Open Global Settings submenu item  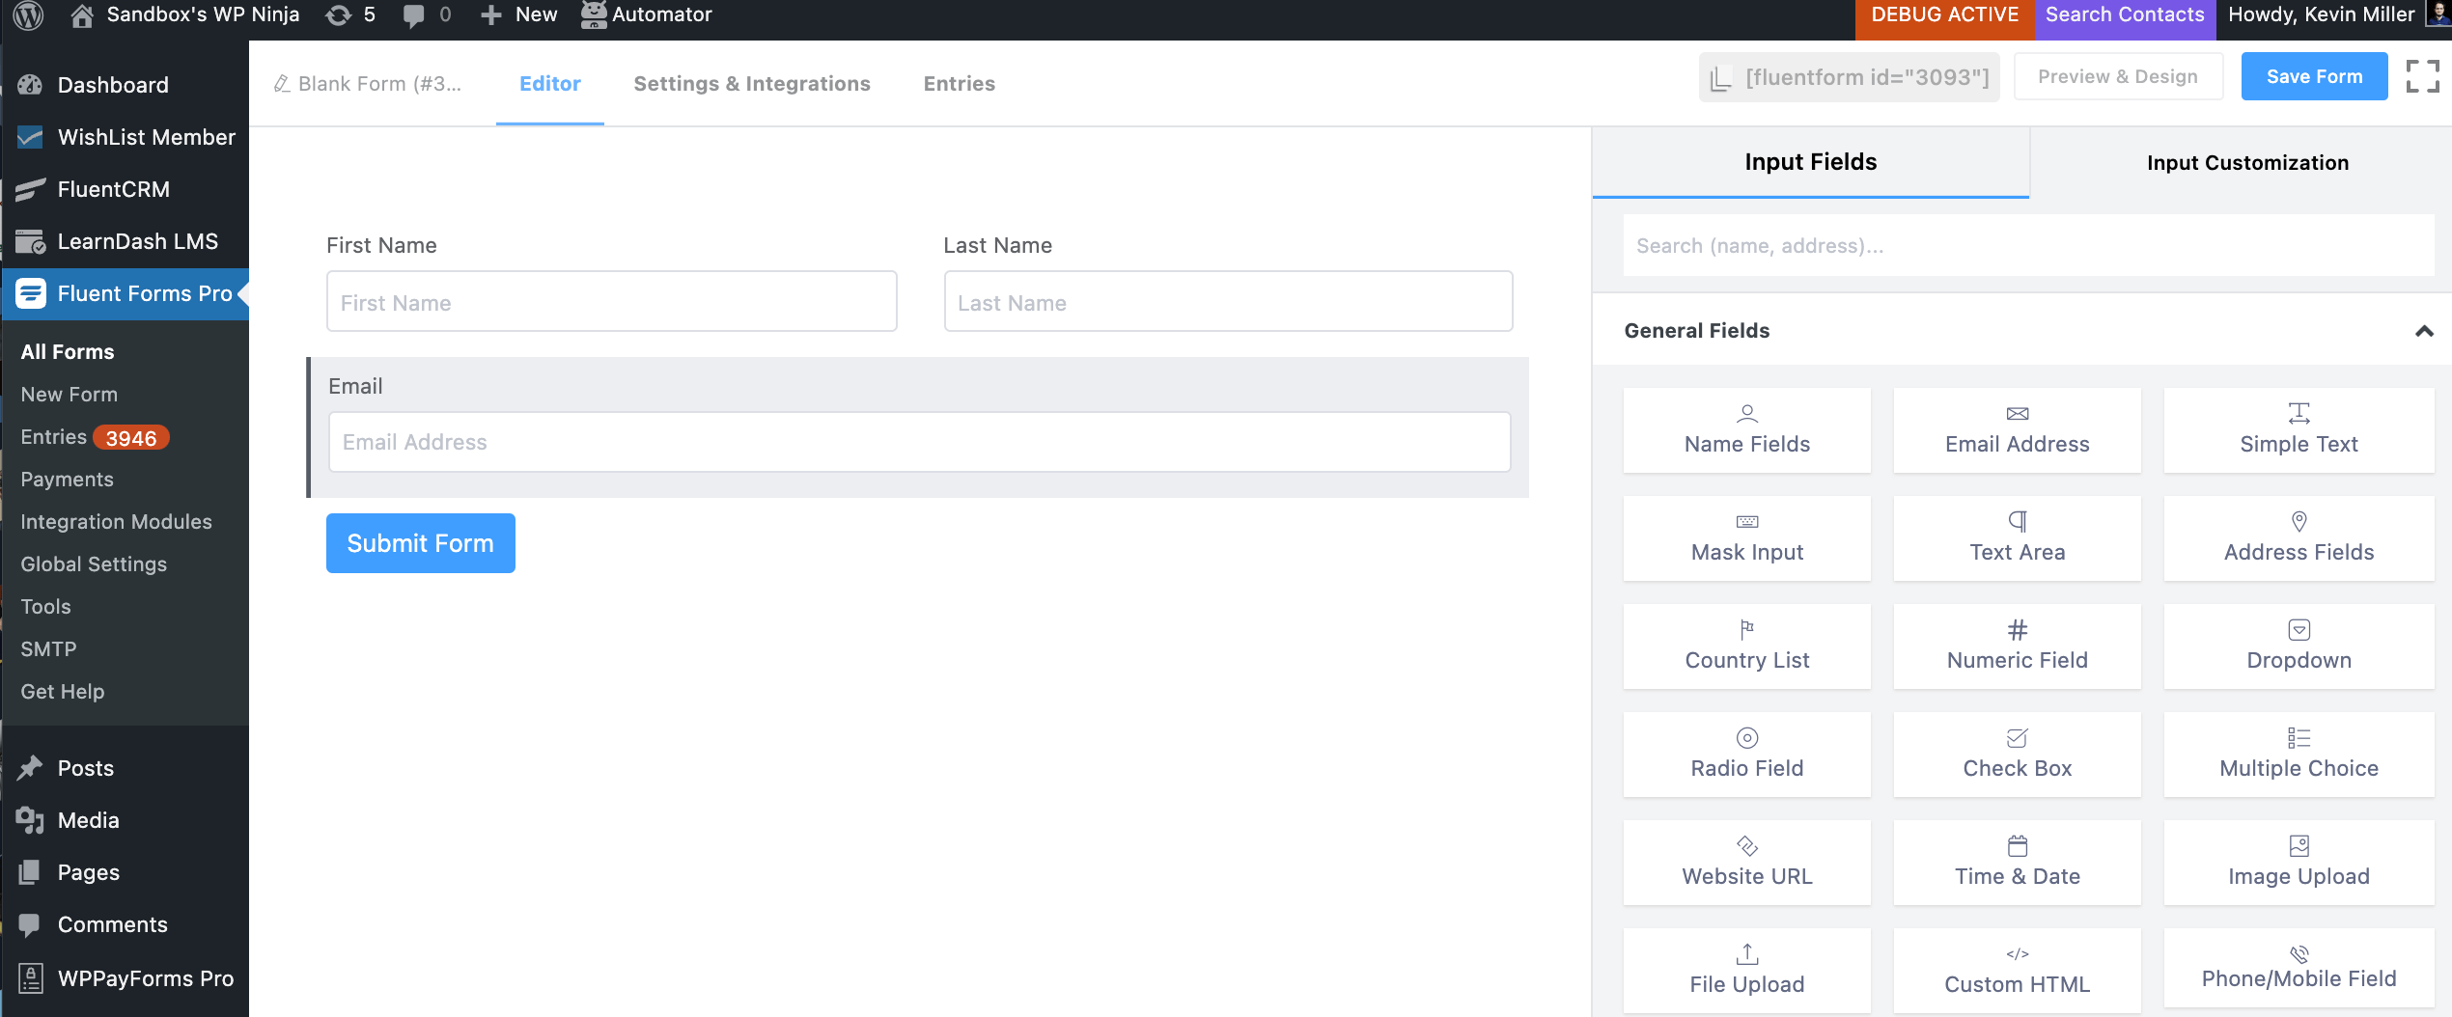click(94, 564)
